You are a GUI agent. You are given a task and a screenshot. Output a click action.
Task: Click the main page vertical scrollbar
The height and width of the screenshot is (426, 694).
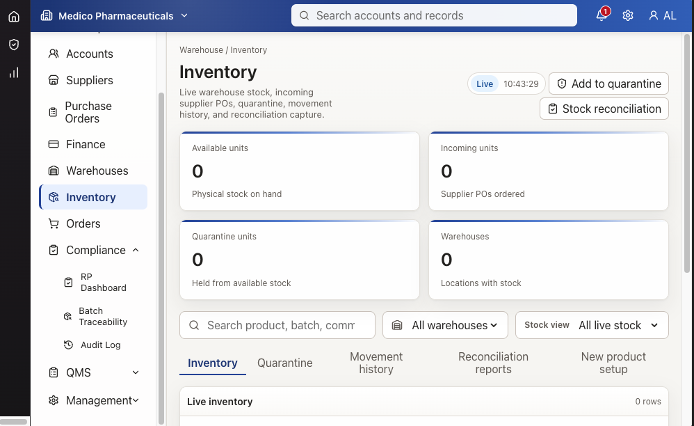[x=687, y=152]
